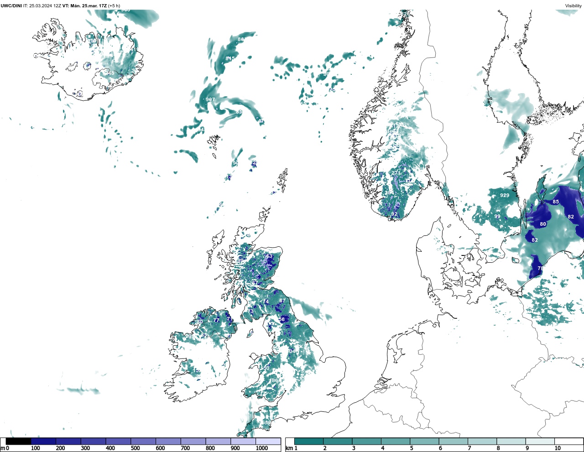Click the '(+5 h)' forecast offset text

114,6
